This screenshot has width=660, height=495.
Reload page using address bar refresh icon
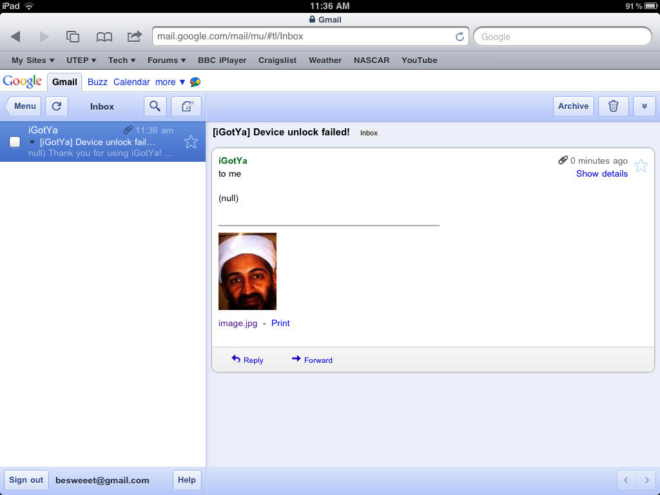tap(460, 37)
